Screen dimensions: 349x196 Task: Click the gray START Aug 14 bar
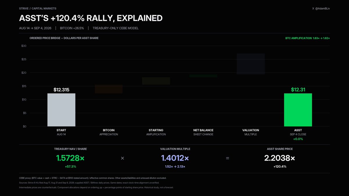click(x=61, y=110)
